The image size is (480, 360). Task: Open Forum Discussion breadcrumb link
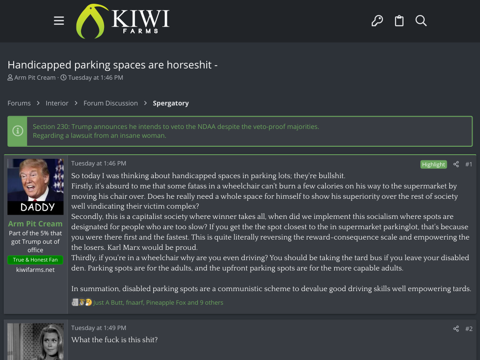point(111,103)
